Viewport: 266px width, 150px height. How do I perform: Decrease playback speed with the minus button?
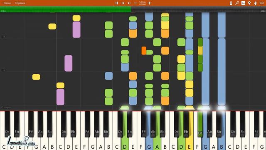[x=135, y=3]
